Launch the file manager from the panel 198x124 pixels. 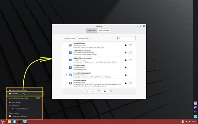coord(9,121)
